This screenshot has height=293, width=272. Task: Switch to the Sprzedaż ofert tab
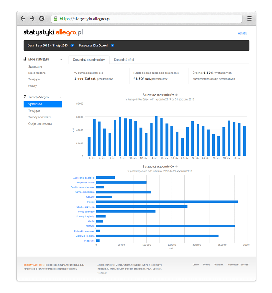click(124, 60)
